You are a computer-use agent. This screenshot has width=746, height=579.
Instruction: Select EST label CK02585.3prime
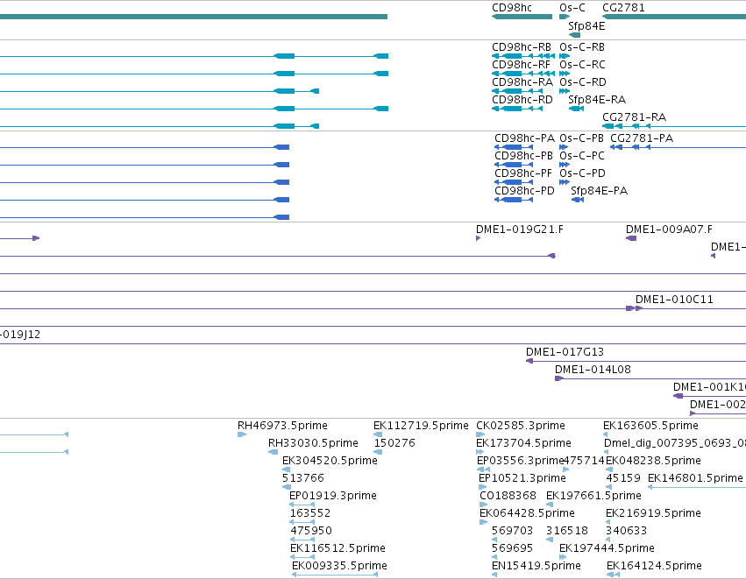[x=521, y=426]
